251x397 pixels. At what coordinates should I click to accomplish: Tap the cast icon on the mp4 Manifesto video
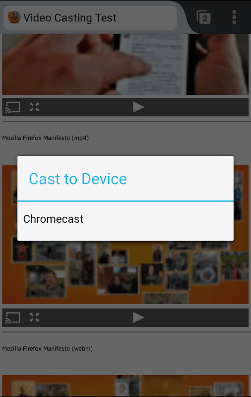[13, 318]
